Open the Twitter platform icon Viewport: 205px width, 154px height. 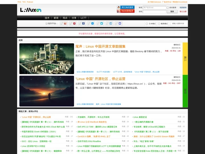102,23
